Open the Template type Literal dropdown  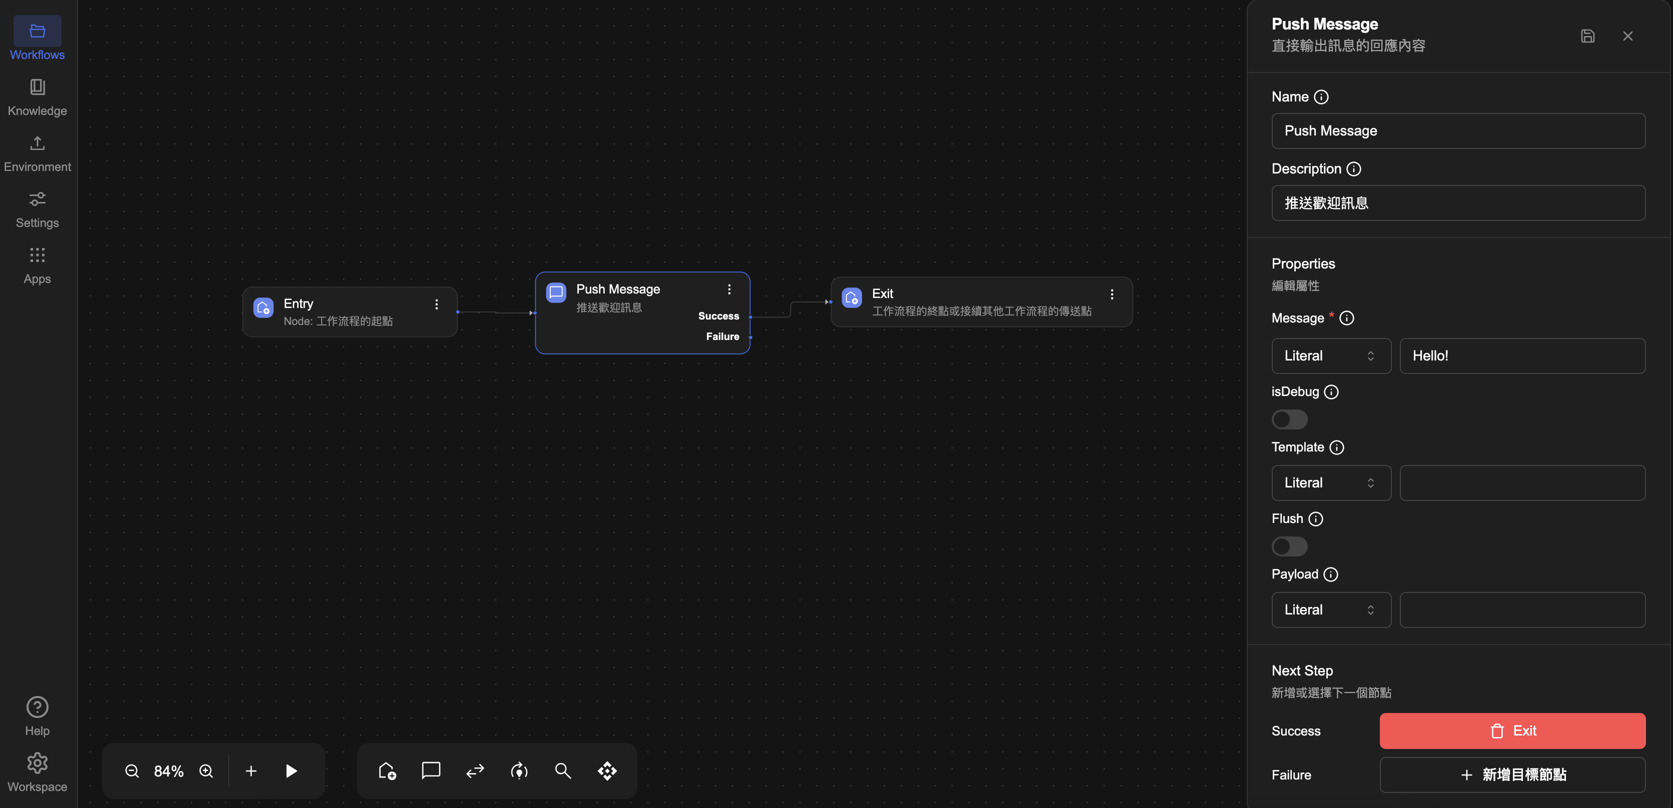pos(1330,483)
